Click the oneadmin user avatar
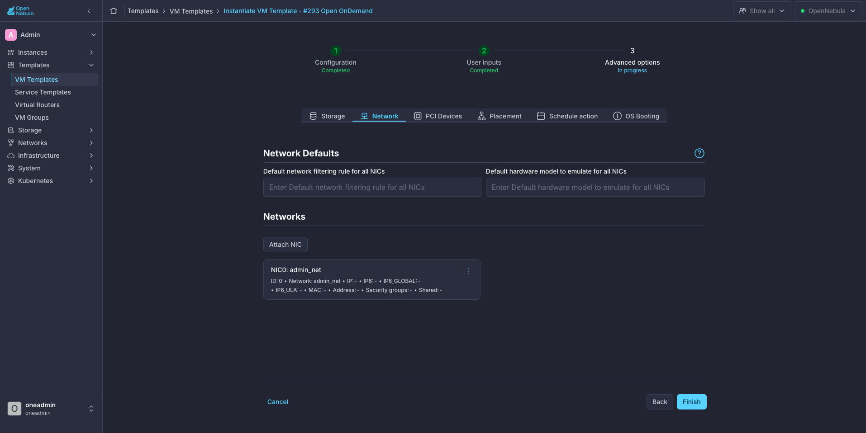This screenshot has height=433, width=866. pos(14,409)
